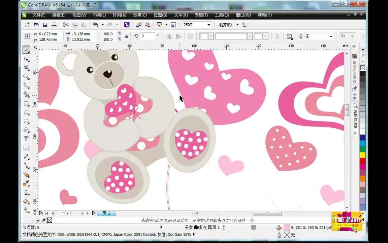Image resolution: width=388 pixels, height=243 pixels.
Task: Select the Zoom tool in the toolbox
Action: [x=26, y=77]
